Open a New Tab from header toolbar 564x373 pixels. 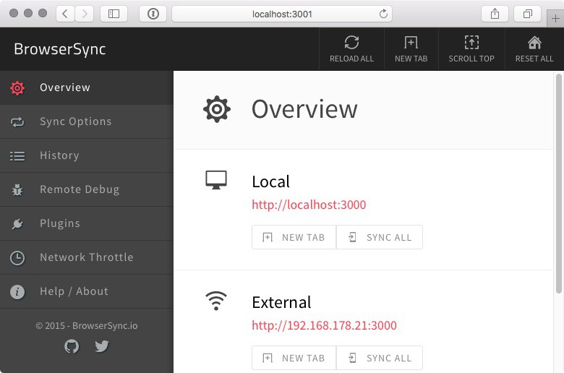pyautogui.click(x=411, y=43)
